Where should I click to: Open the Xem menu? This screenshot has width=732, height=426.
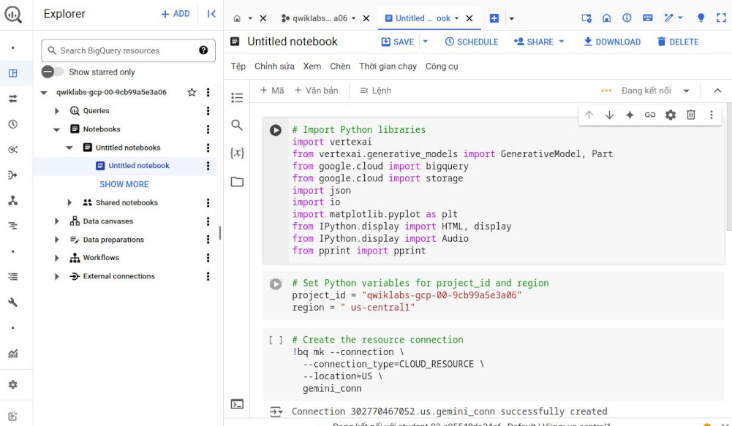click(312, 66)
